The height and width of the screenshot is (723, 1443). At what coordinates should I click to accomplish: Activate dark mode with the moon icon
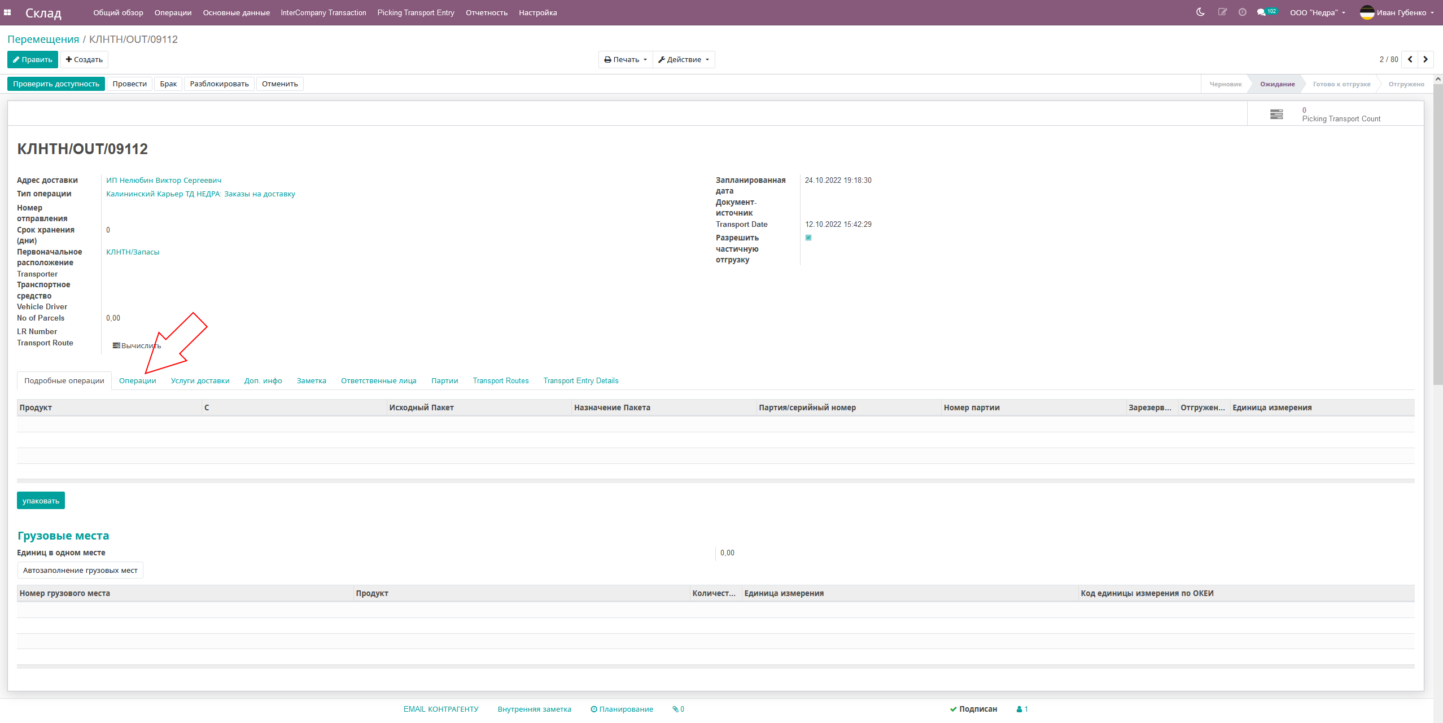1200,12
